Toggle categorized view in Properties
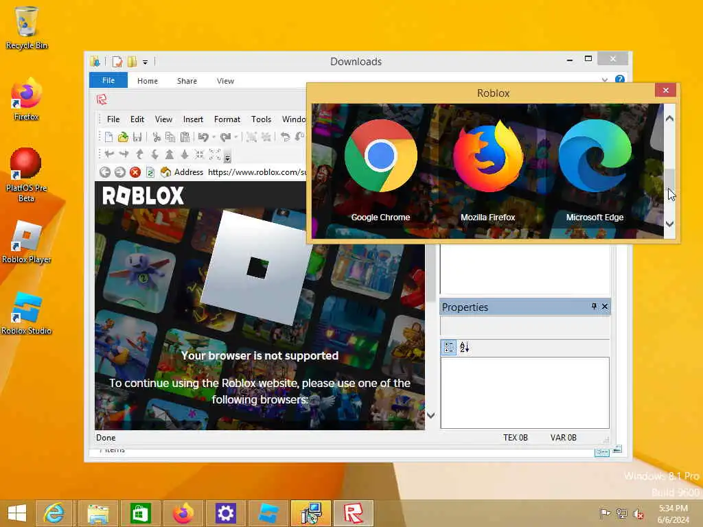 pos(449,347)
